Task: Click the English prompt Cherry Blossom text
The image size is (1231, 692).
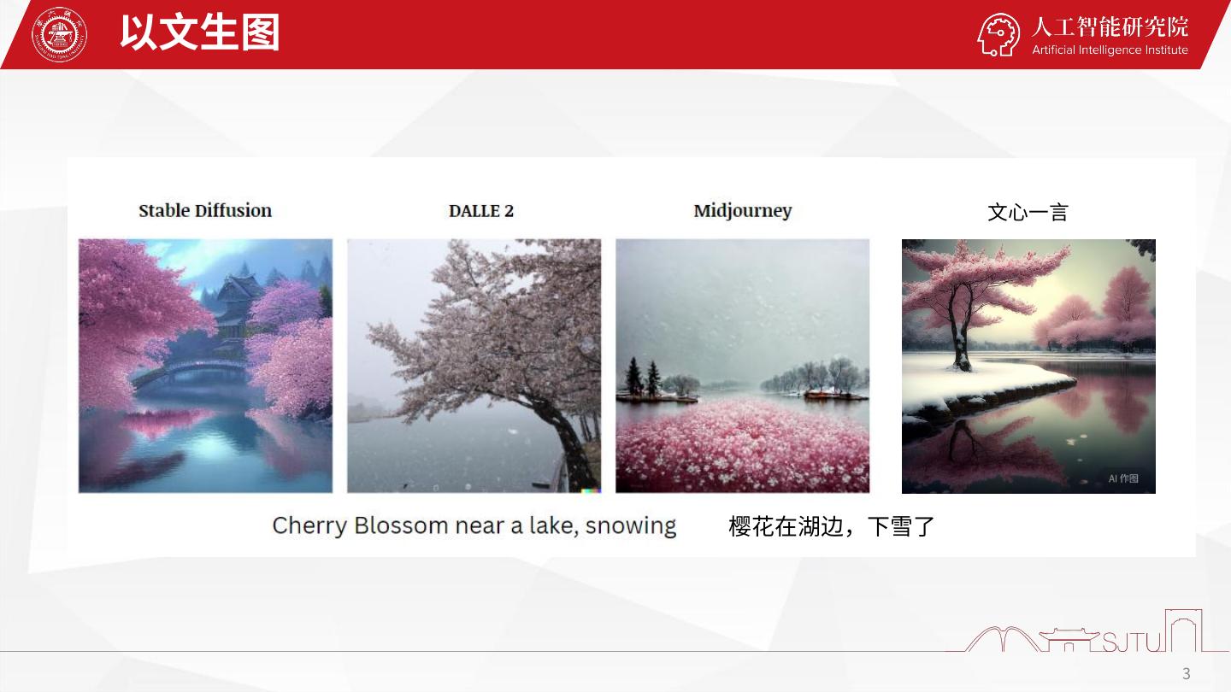Action: 474,525
